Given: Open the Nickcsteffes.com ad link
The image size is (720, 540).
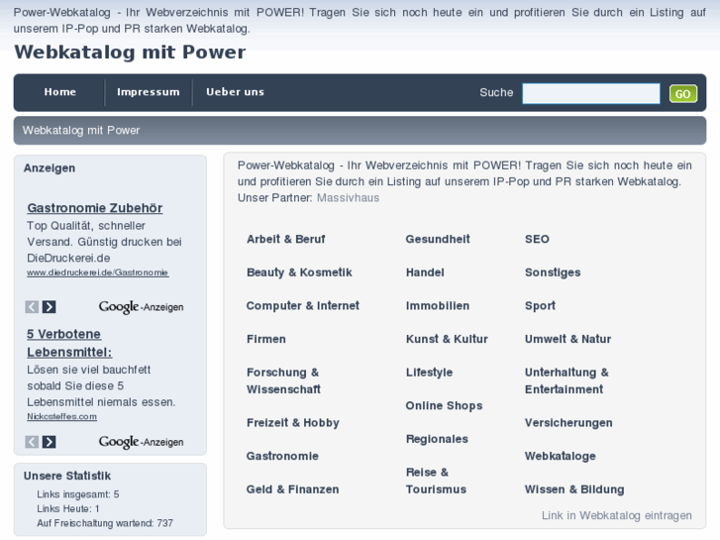Looking at the screenshot, I should [x=62, y=416].
